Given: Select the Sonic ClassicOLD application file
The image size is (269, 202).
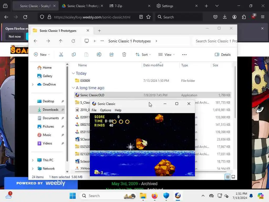Looking at the screenshot, I should [x=153, y=95].
